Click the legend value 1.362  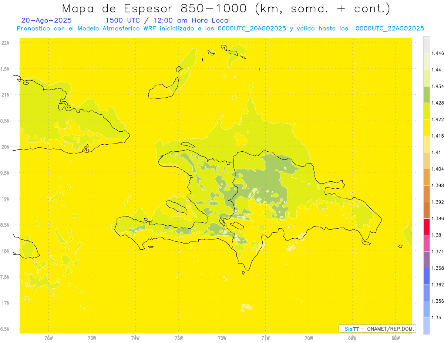pyautogui.click(x=438, y=285)
